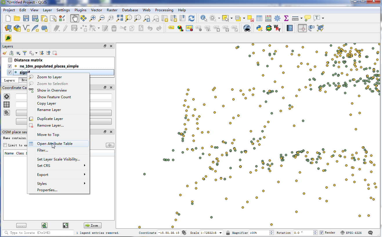382x237 pixels.
Task: Open the Scale dropdown in status bar
Action: coord(221,233)
